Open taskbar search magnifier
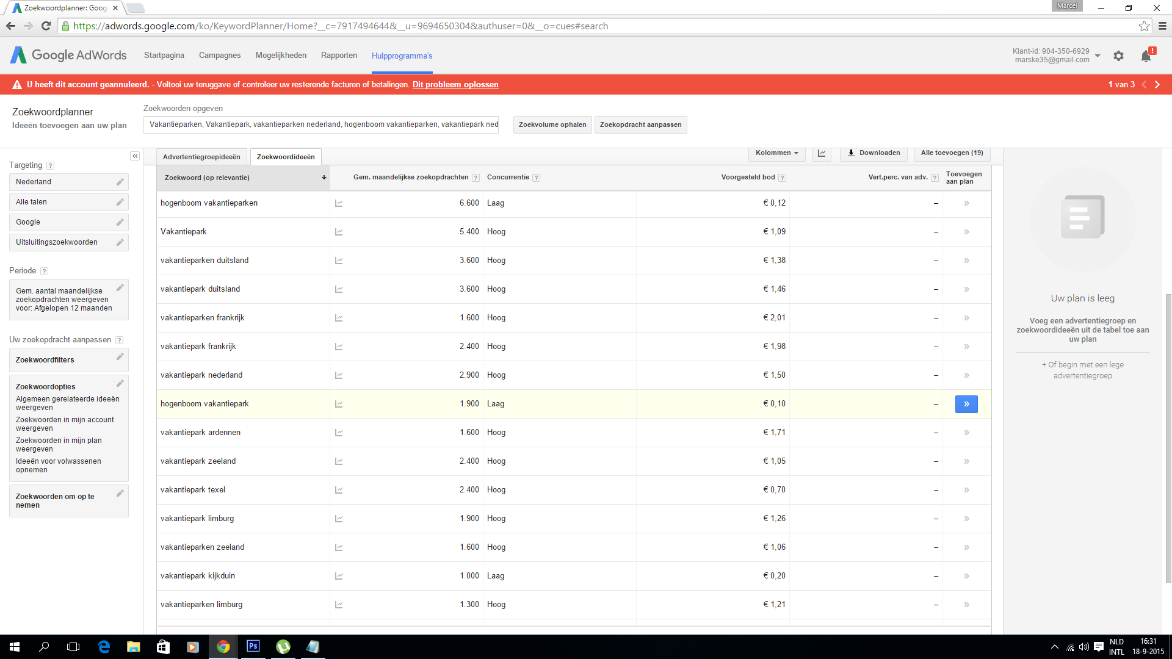The height and width of the screenshot is (659, 1172). coord(44,647)
